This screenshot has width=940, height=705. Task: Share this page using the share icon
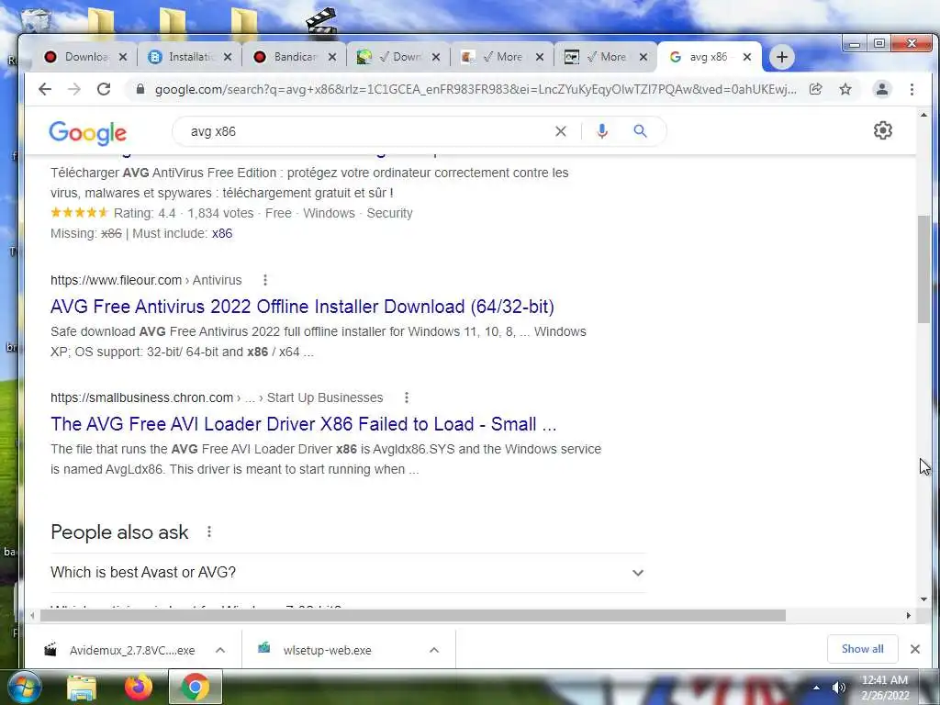(x=815, y=89)
